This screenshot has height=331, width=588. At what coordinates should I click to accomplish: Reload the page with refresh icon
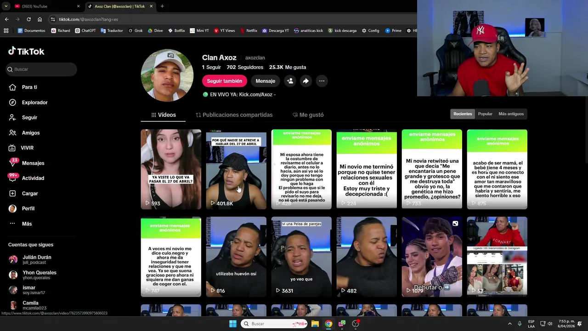28,19
